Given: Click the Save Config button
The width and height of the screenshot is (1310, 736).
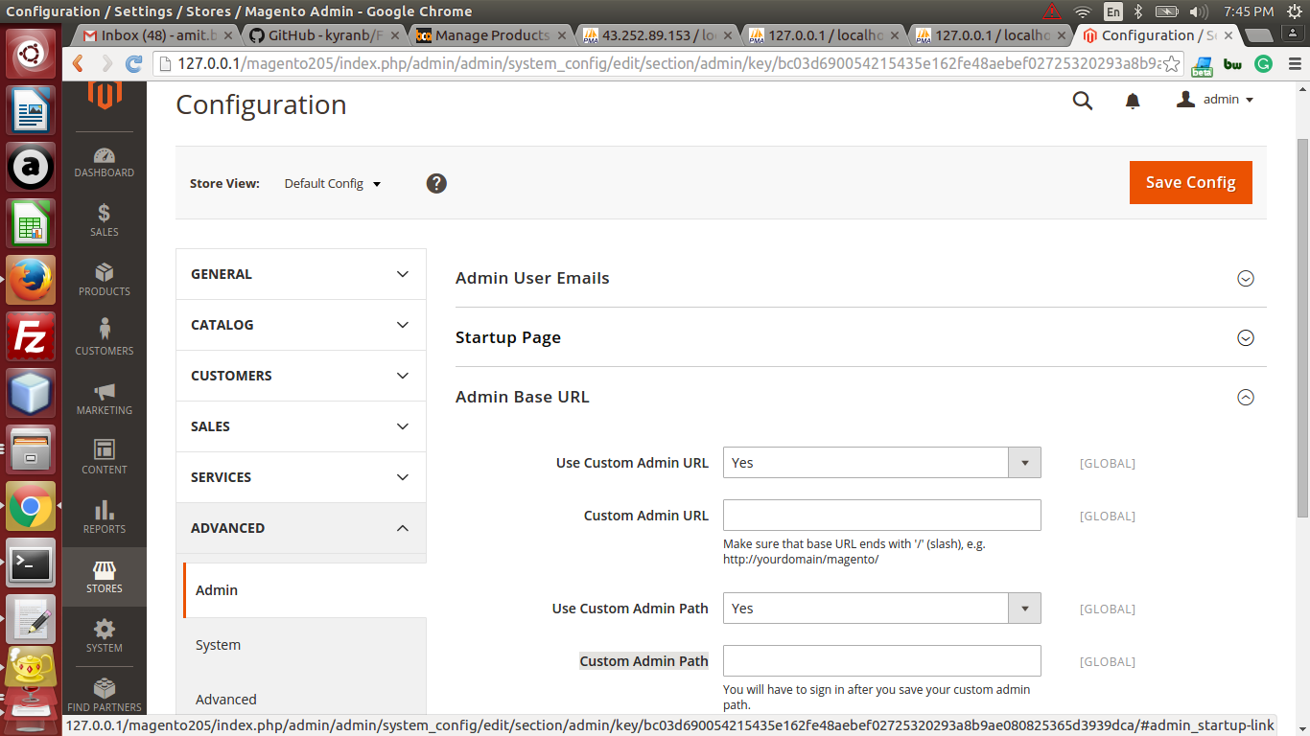Looking at the screenshot, I should (x=1191, y=182).
